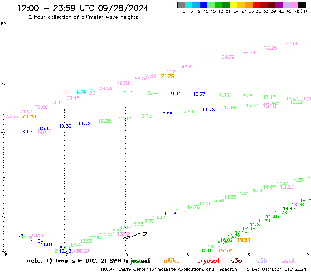Click orange track number '1951'
The width and height of the screenshot is (311, 273).
click(244, 240)
